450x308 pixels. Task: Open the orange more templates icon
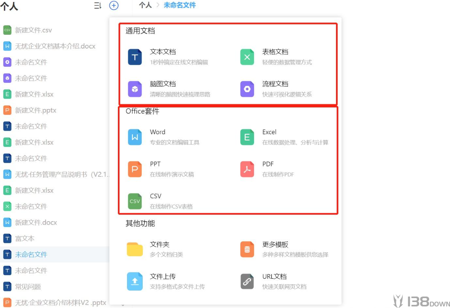click(247, 249)
